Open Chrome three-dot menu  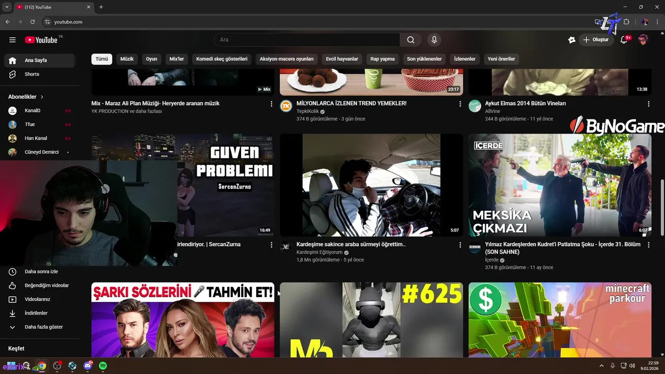pos(657,22)
